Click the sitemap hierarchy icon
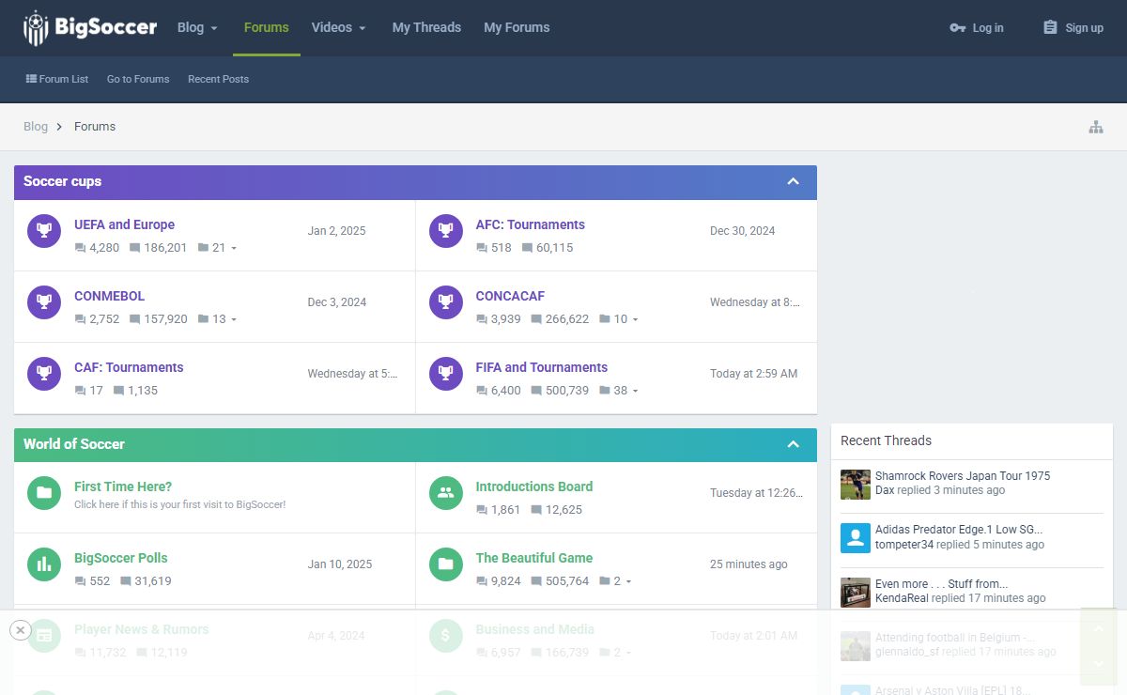Viewport: 1127px width, 695px height. 1096,127
